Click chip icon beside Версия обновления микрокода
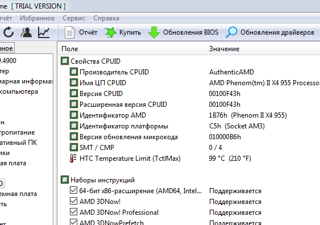 74,137
